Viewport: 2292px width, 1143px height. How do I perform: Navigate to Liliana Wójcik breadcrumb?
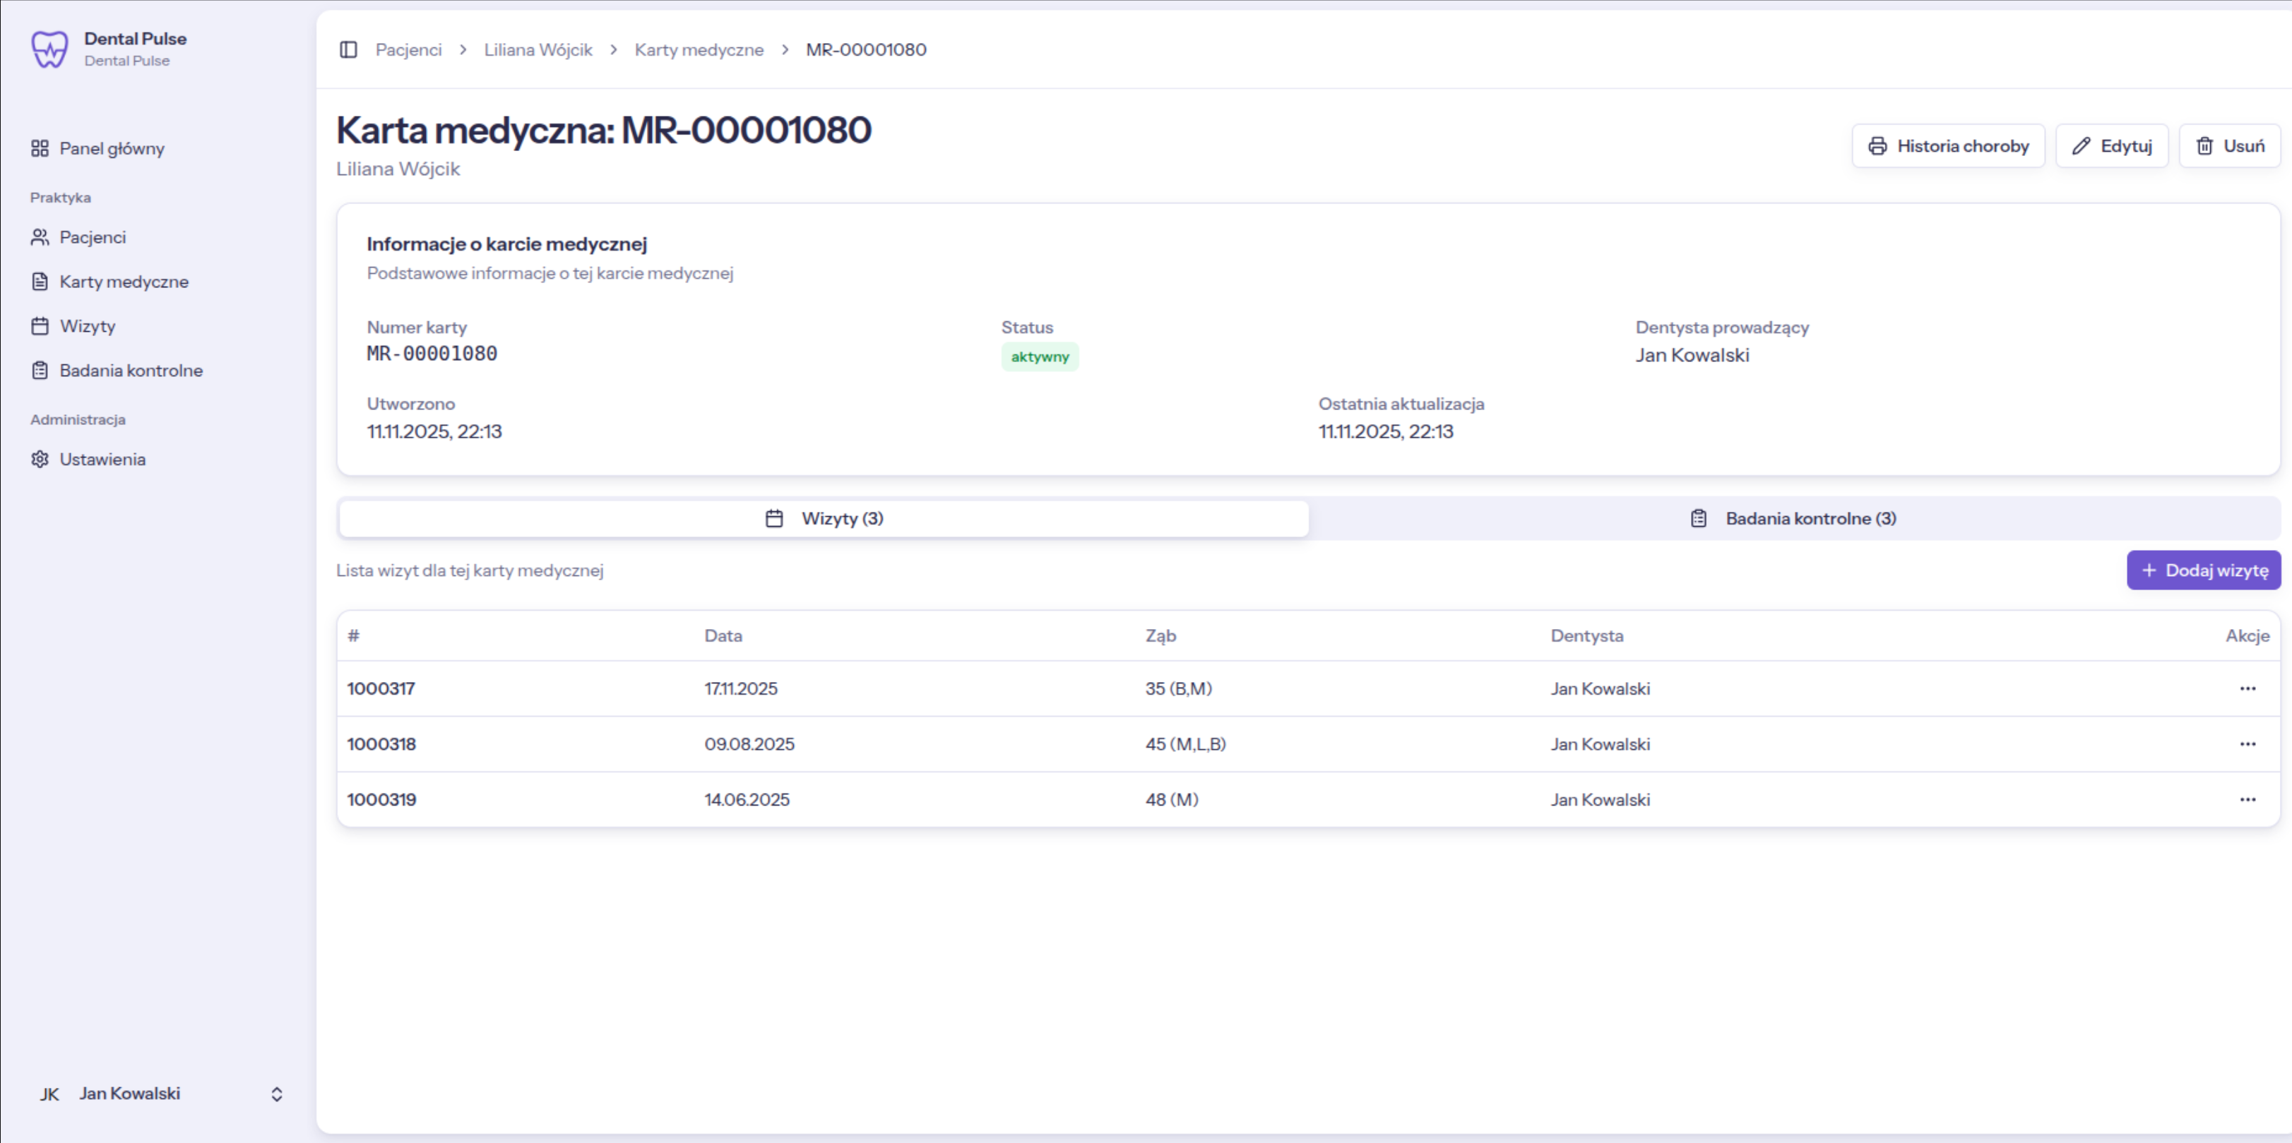pos(538,50)
